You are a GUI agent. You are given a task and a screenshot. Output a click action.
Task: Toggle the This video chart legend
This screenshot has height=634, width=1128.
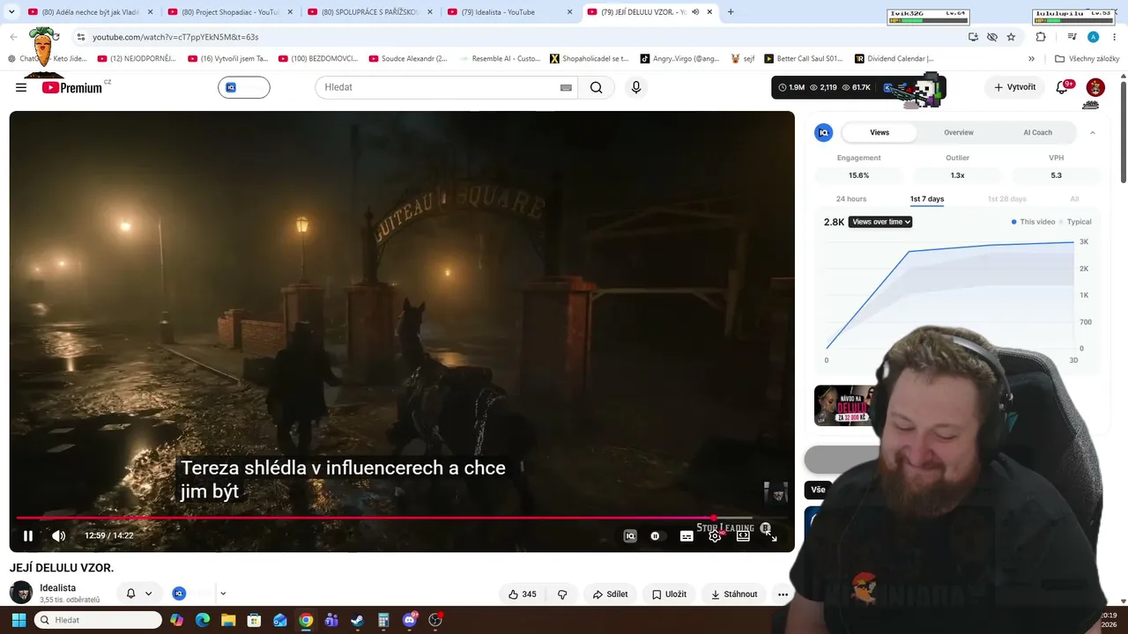pyautogui.click(x=1034, y=222)
